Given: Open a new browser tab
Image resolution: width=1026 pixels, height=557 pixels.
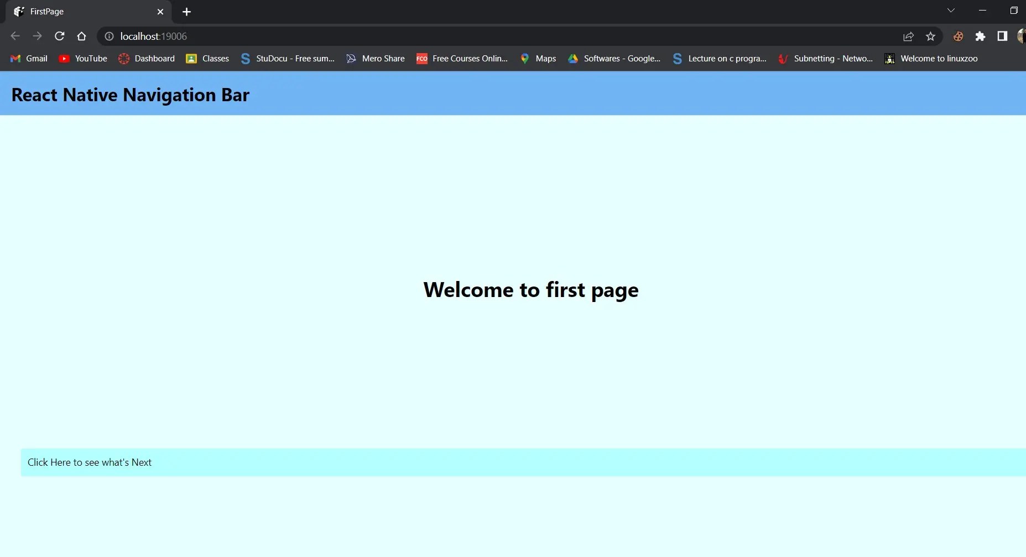Looking at the screenshot, I should click(x=186, y=11).
